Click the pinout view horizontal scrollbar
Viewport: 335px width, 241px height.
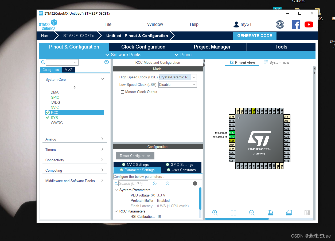(237, 219)
